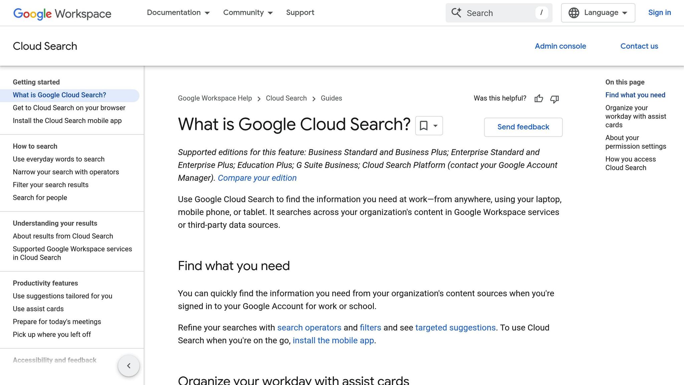Go to Google Workspace Help breadcrumb
This screenshot has height=385, width=684.
215,98
